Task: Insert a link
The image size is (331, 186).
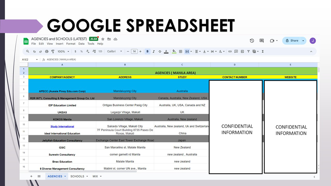Action: (x=230, y=51)
